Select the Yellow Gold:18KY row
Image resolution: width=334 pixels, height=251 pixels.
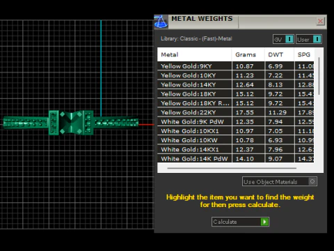click(236, 94)
